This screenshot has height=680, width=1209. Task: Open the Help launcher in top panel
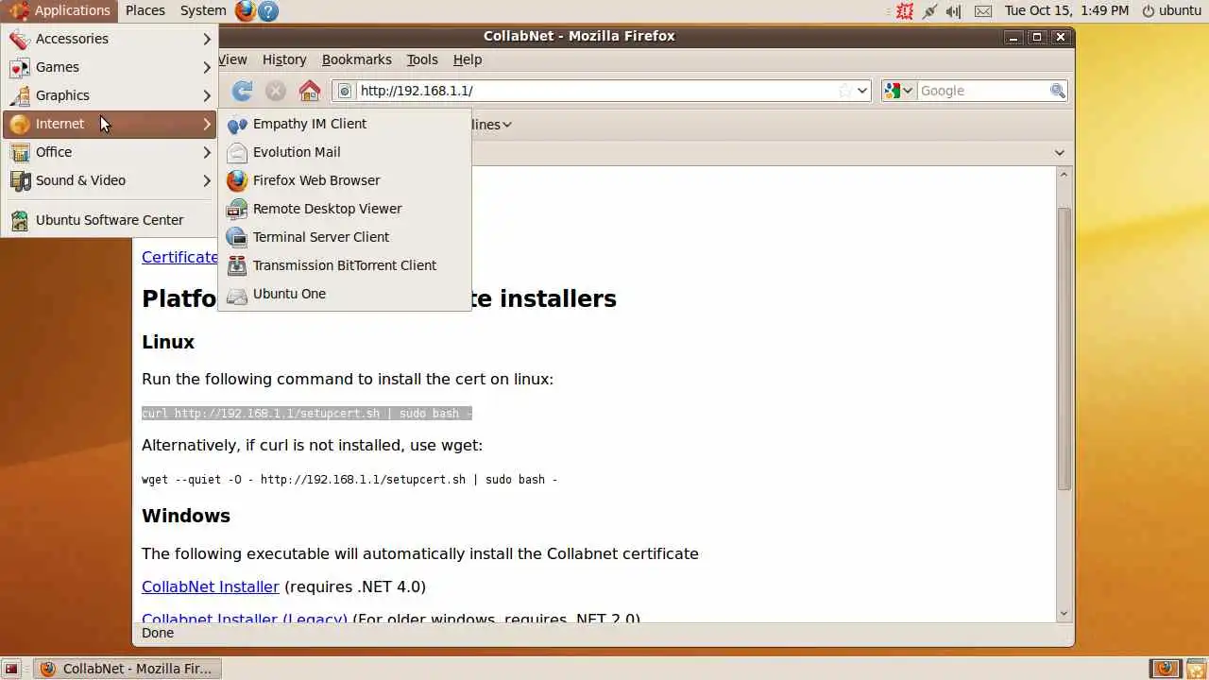click(x=268, y=10)
